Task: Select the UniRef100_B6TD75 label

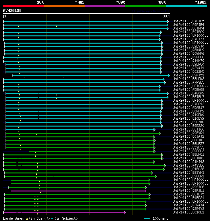Action: point(188,194)
